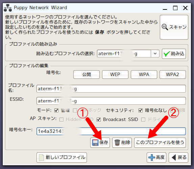Click the blue plus advanced (高度) icon
Viewport: 194px width, 169px height.
click(152, 158)
